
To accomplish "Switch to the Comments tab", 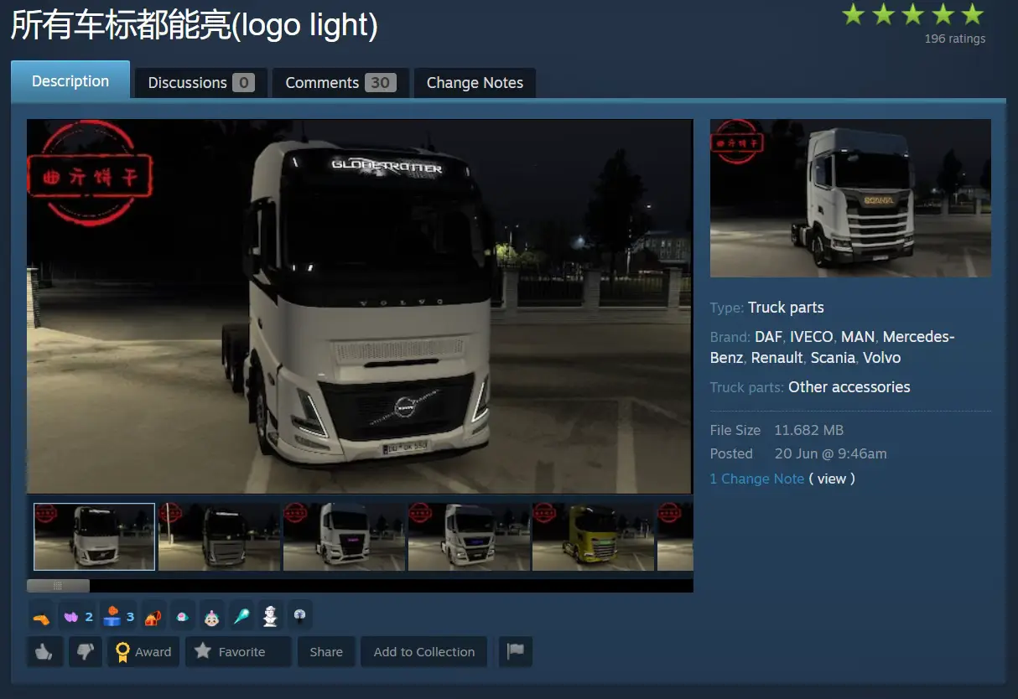I will [x=340, y=83].
